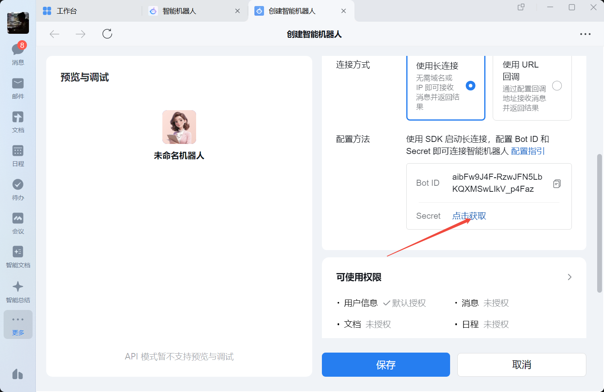Click the 预览与调试 heading

pyautogui.click(x=85, y=77)
